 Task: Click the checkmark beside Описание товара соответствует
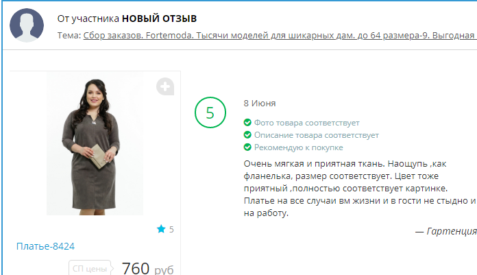[x=247, y=134]
